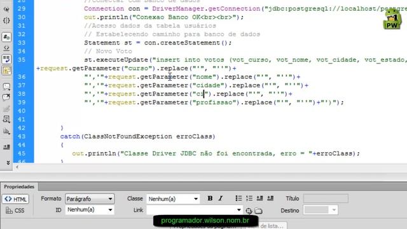Click the Text Indent icon
This screenshot has height=229, width=407.
(x=270, y=198)
